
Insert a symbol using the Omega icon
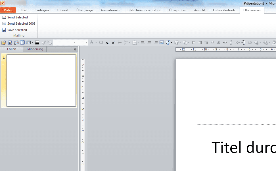point(100,42)
